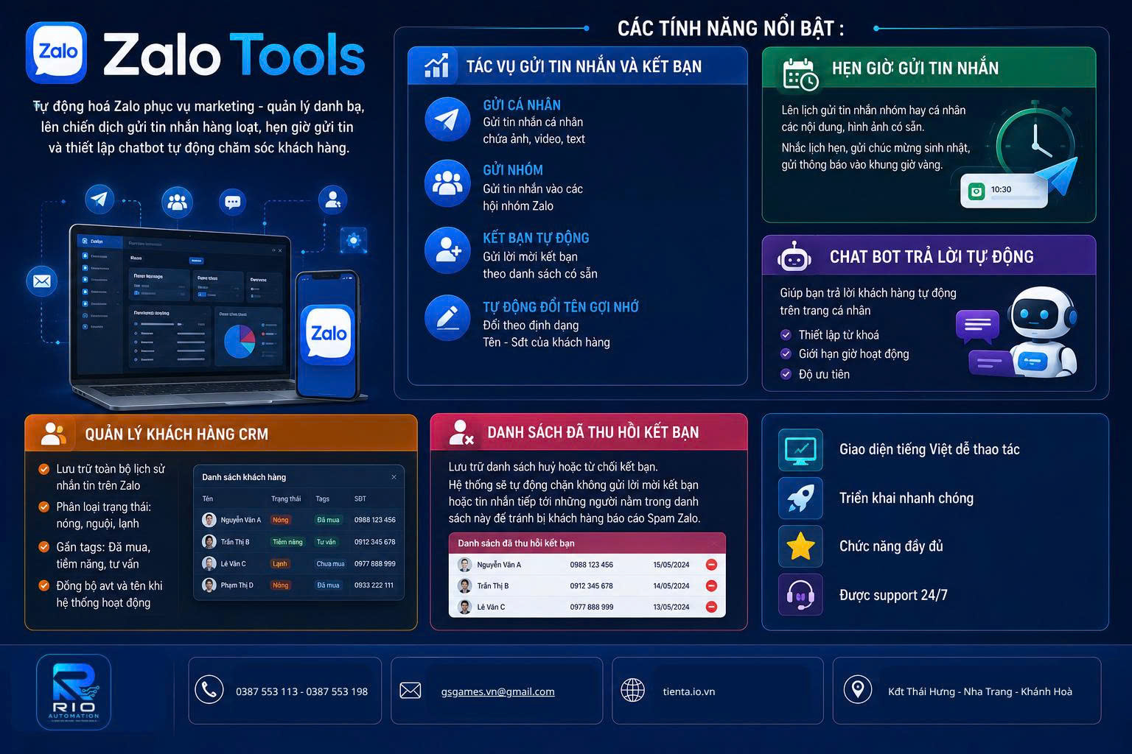Click the check mark next to Gắn tags
Image resolution: width=1132 pixels, height=754 pixels.
point(43,547)
